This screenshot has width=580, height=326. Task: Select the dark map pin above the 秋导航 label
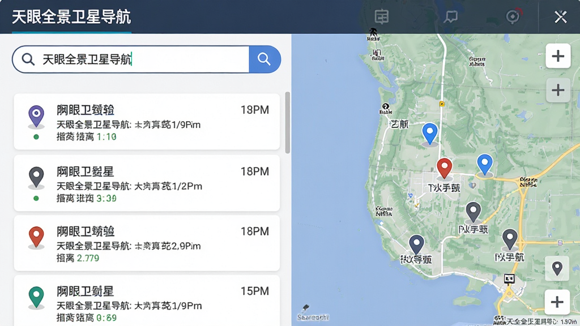pyautogui.click(x=416, y=245)
